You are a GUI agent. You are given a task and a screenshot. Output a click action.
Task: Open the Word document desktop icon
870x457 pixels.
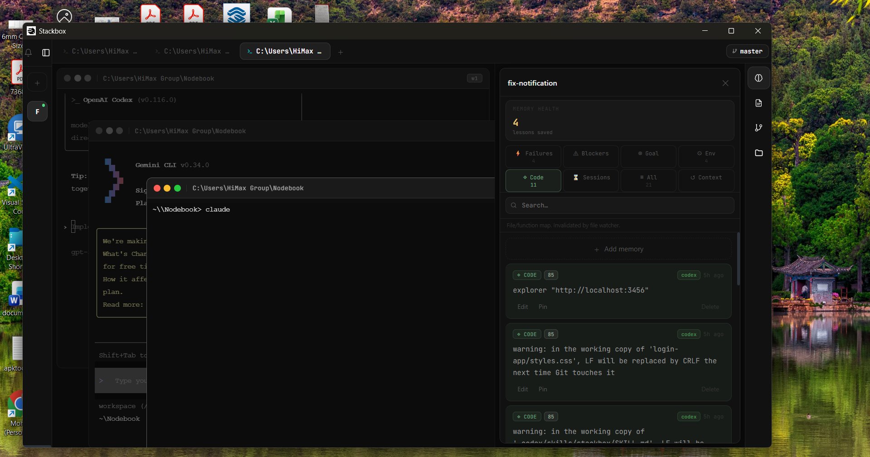point(16,294)
